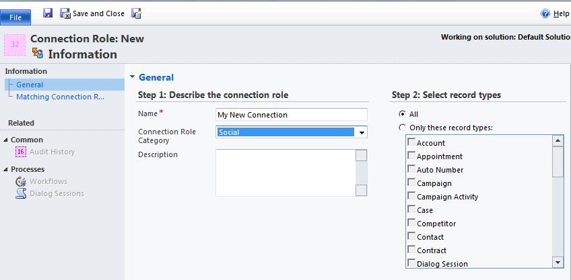The width and height of the screenshot is (571, 280).
Task: Collapse the General section
Action: pyautogui.click(x=133, y=77)
